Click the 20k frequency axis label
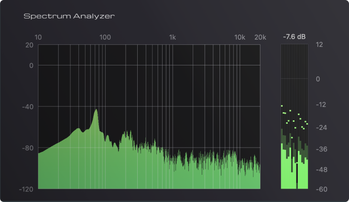349x202 pixels. click(x=260, y=37)
